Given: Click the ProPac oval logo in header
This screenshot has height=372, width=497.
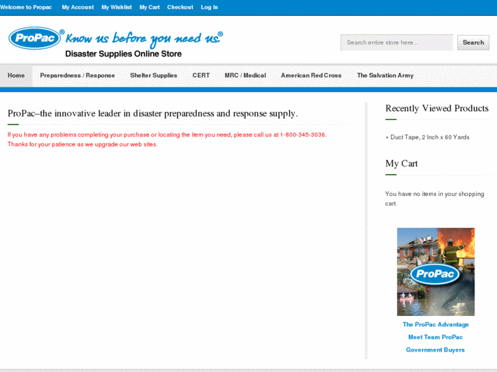Looking at the screenshot, I should 35,38.
